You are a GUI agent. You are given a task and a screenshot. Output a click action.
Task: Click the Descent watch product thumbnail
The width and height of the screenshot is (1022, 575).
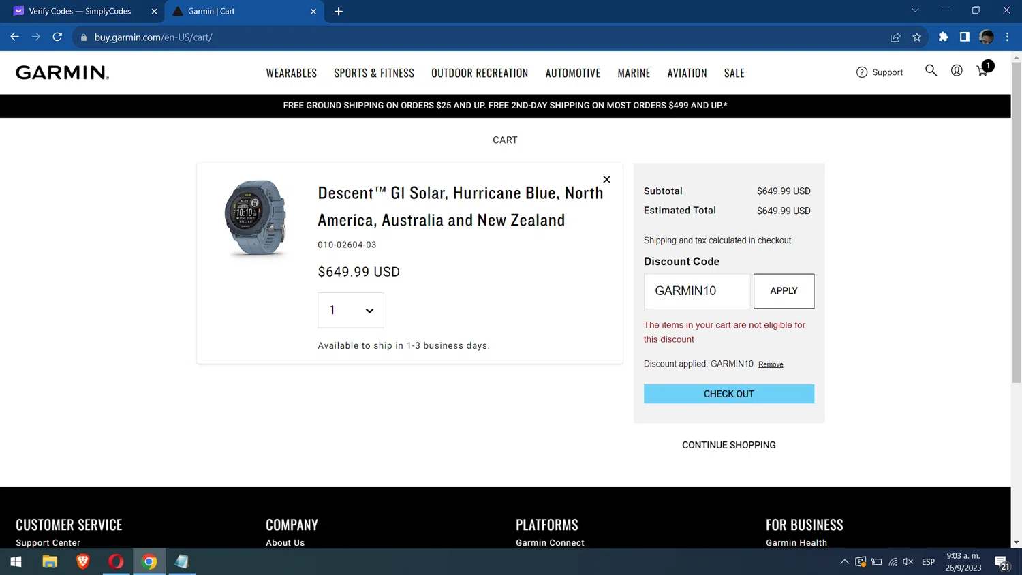[255, 218]
